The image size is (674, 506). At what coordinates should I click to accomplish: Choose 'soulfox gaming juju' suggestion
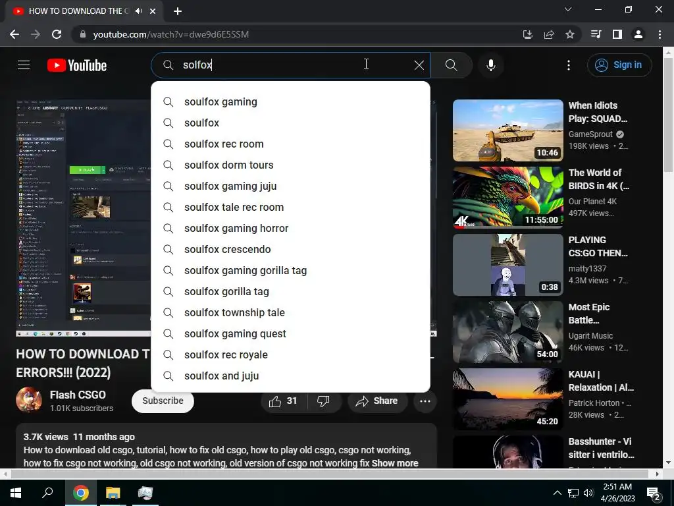(290, 186)
